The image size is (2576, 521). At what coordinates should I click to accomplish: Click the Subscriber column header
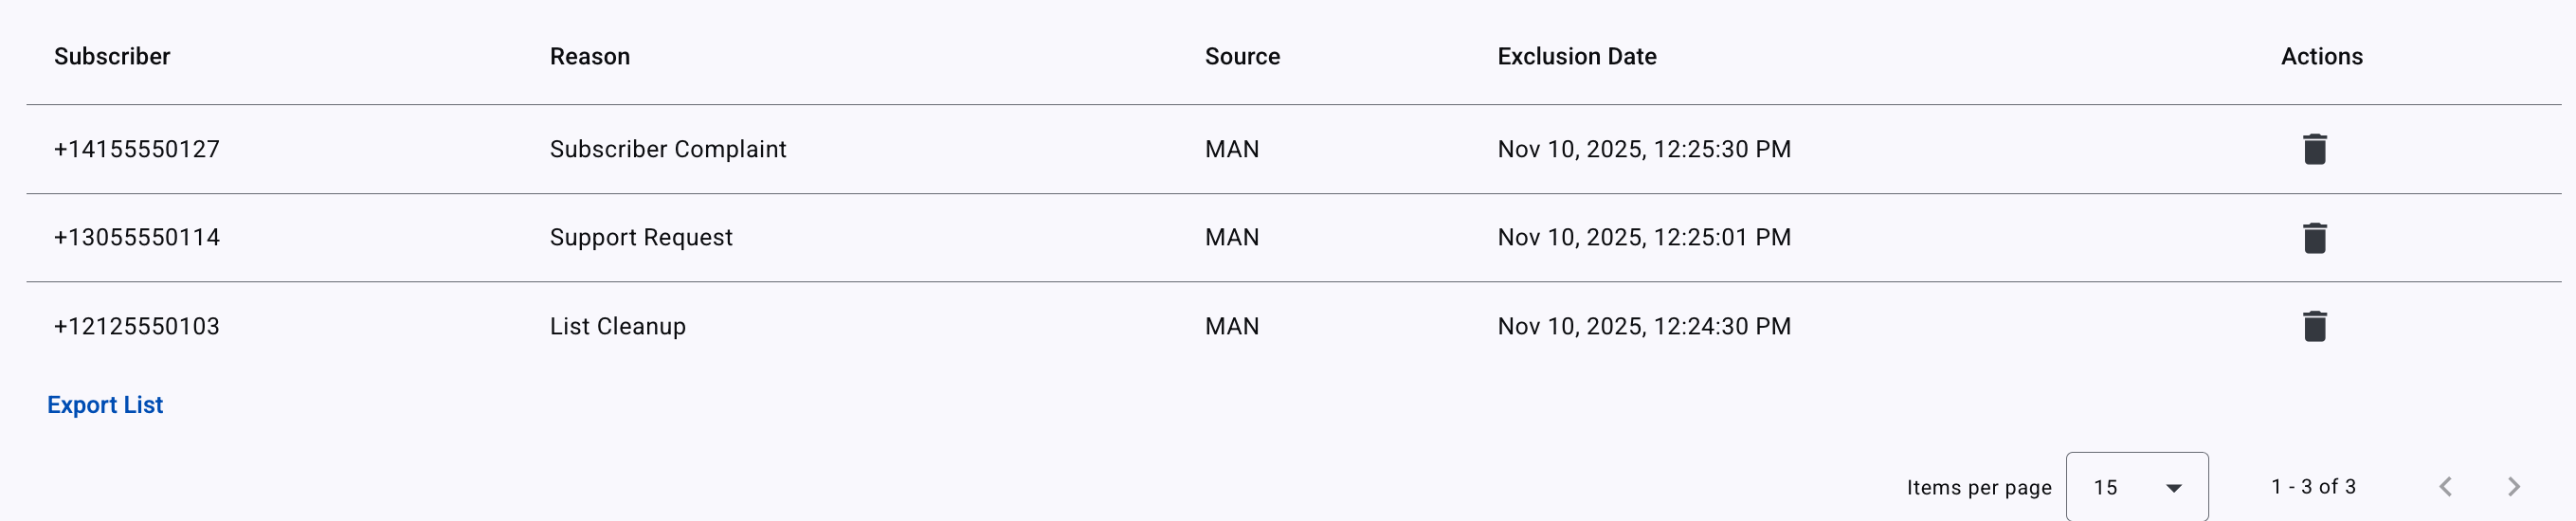tap(112, 57)
